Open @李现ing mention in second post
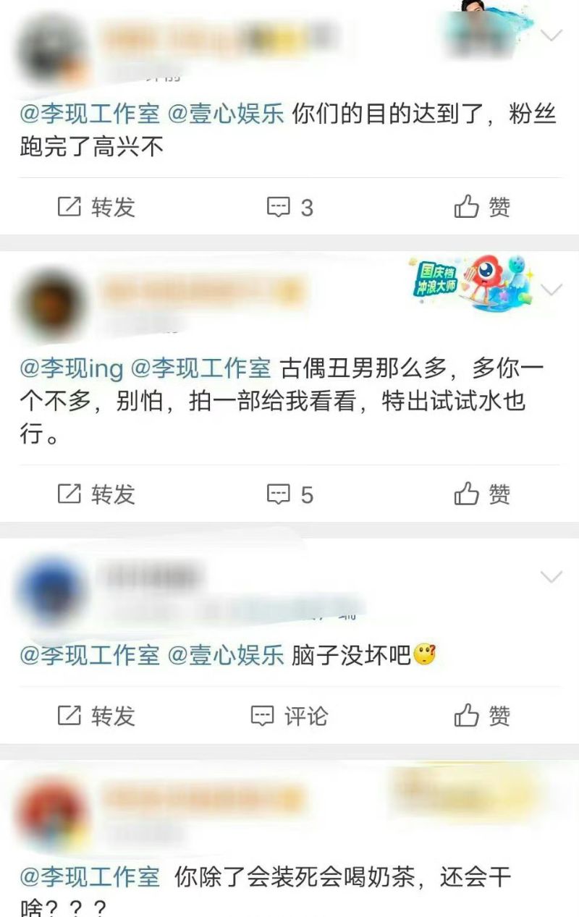Viewport: 579px width, 917px height. point(72,369)
